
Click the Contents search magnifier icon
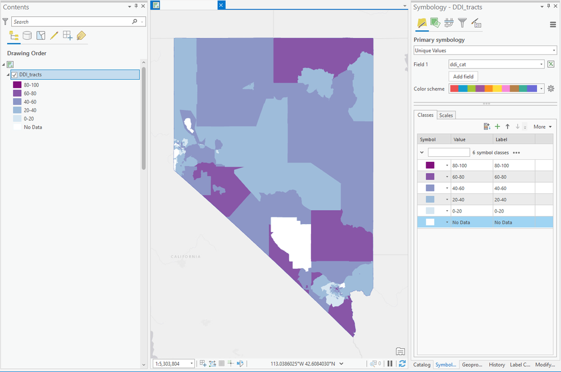pos(135,21)
